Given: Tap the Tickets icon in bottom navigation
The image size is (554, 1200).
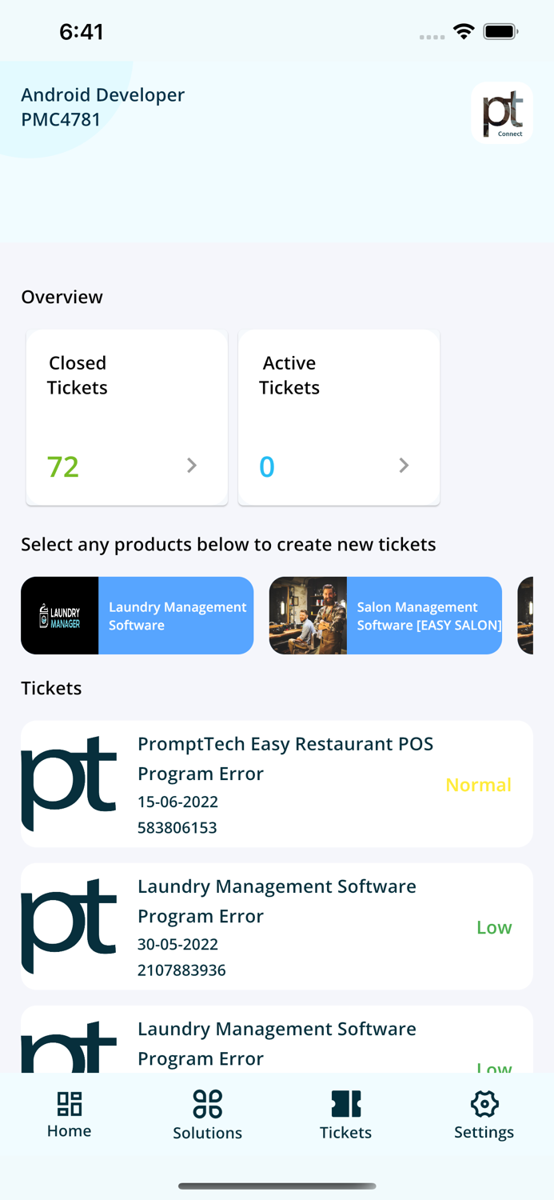Looking at the screenshot, I should (345, 1102).
